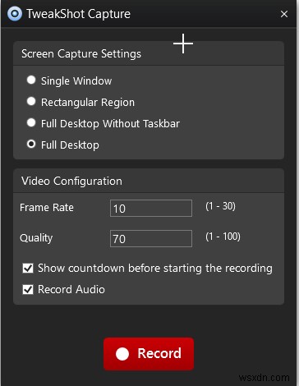299x386 pixels.
Task: Click the Frame Rate label text
Action: [x=47, y=208]
